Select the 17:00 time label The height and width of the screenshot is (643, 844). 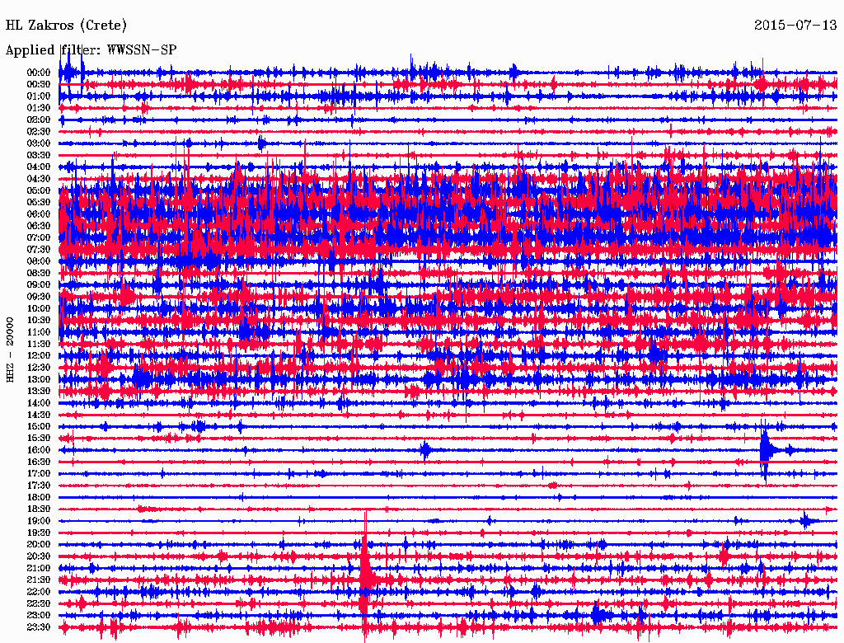tap(39, 473)
